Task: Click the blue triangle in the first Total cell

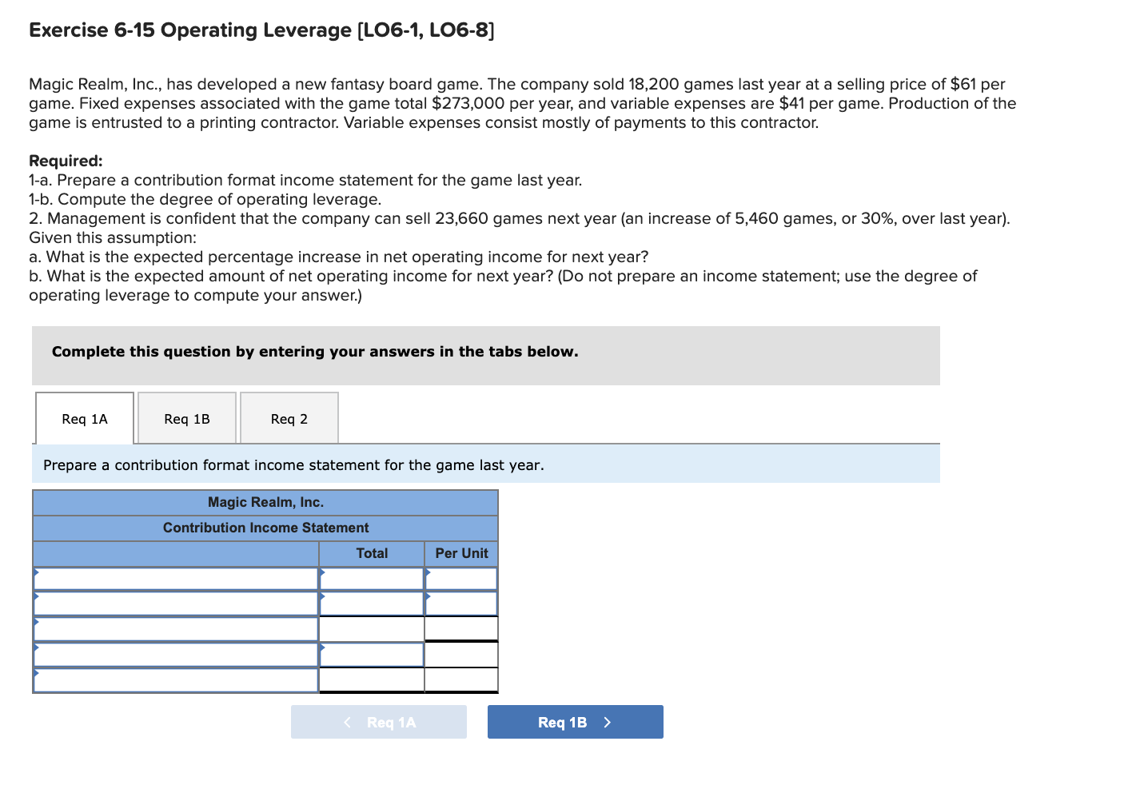Action: click(x=322, y=573)
